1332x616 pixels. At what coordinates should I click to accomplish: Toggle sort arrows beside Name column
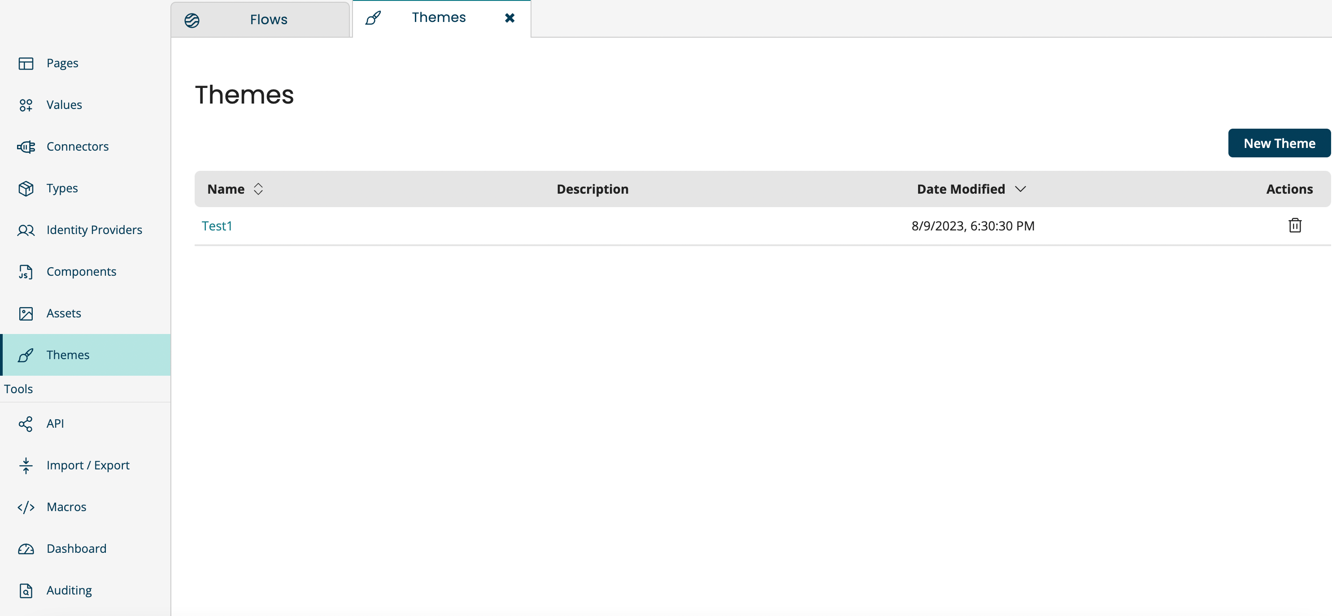(258, 189)
